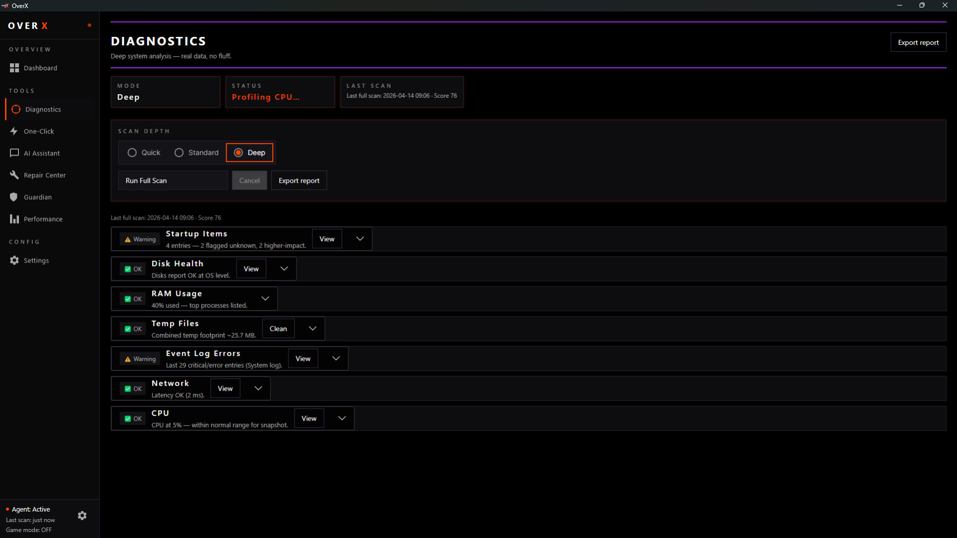Open the Diagnostics menu item
The height and width of the screenshot is (538, 957).
[x=43, y=109]
